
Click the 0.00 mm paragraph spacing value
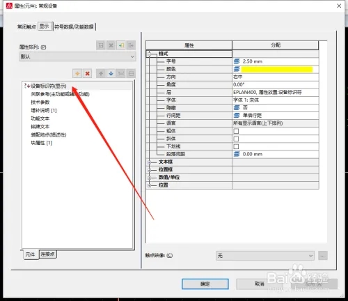253,154
